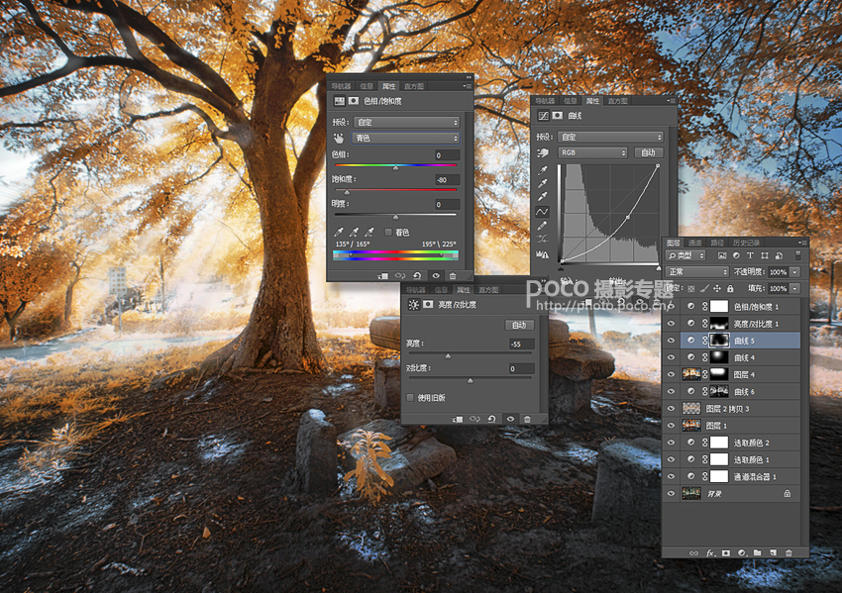Click lock all padlock icon in Layers panel
Viewport: 842px width, 593px height.
click(730, 288)
